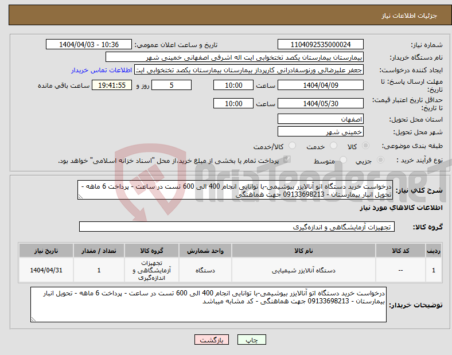Select the متوسط purchase type radio
The width and height of the screenshot is (452, 355).
tap(343, 160)
